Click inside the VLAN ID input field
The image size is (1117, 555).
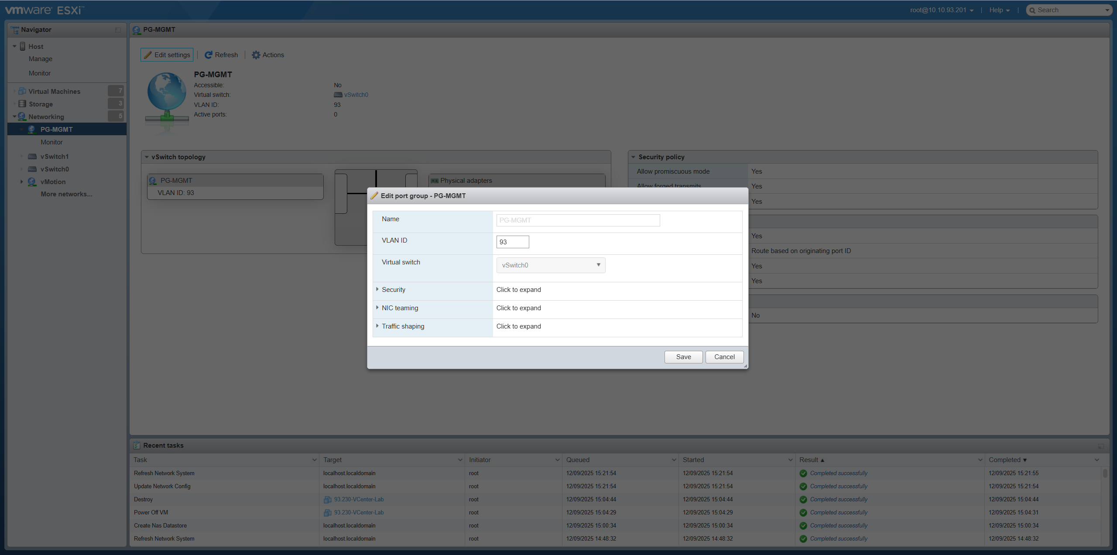[512, 242]
